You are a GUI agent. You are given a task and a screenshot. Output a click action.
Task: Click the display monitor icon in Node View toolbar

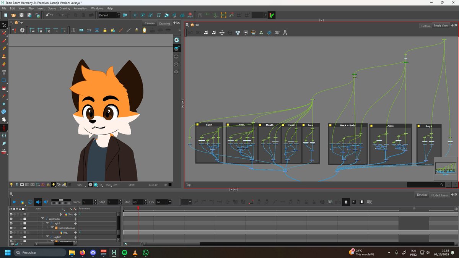246,33
